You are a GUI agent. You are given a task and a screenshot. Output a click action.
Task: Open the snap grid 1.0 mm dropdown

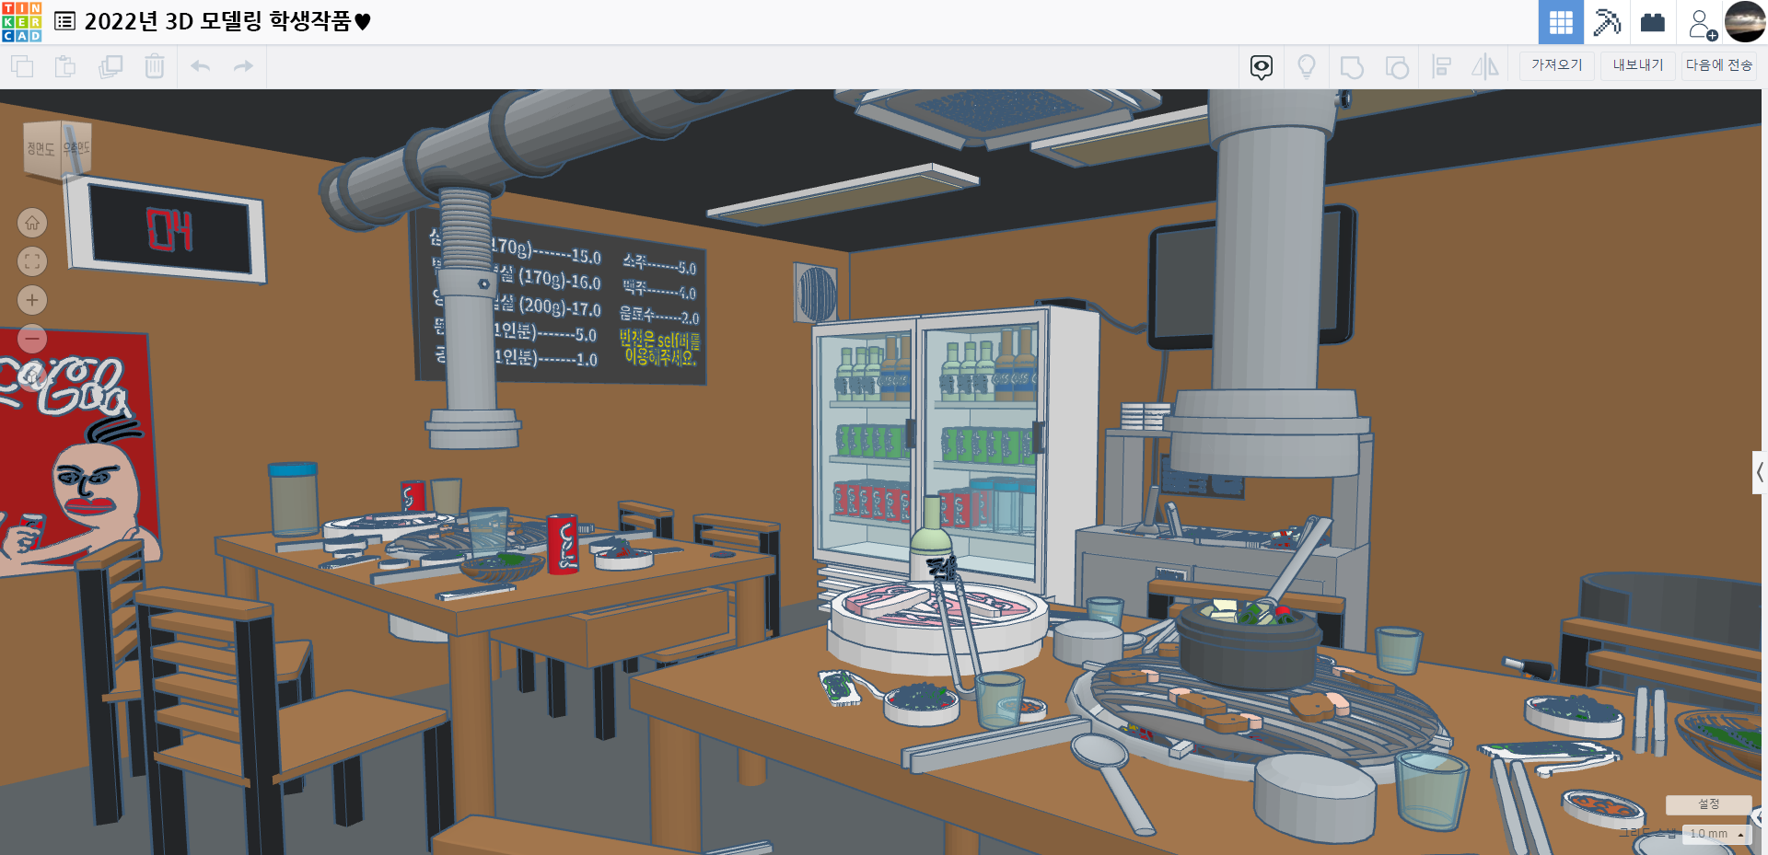[x=1716, y=834]
